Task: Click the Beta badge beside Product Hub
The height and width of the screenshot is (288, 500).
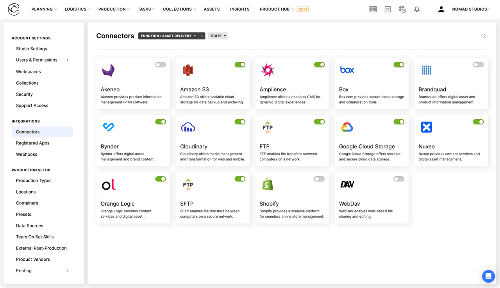Action: [x=303, y=9]
